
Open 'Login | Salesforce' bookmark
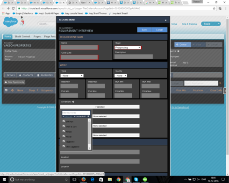23,14
